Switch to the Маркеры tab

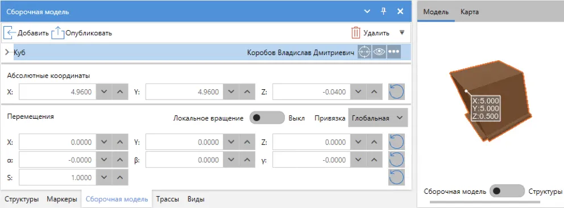[x=62, y=199]
